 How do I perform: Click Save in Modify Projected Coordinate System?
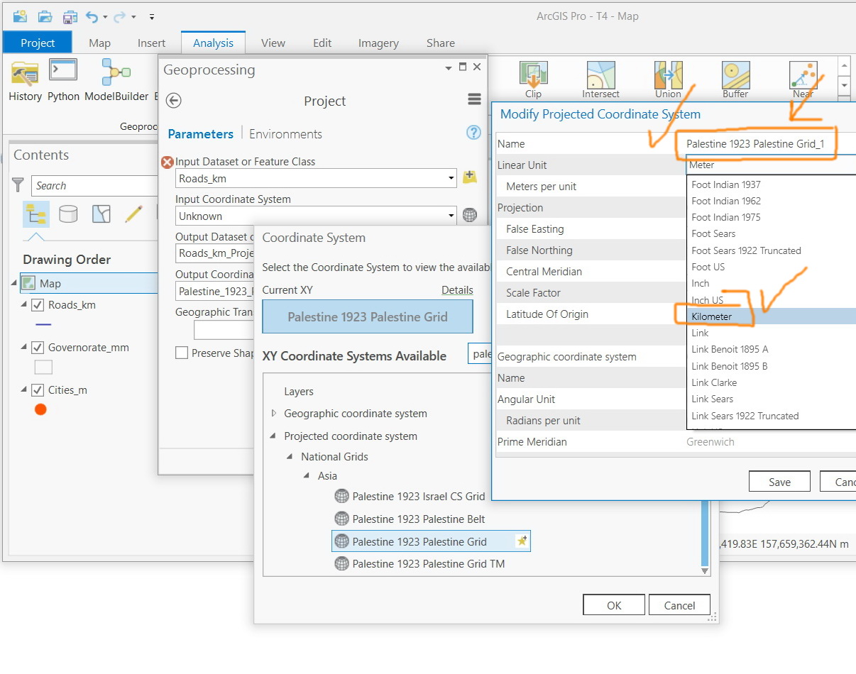[x=779, y=482]
